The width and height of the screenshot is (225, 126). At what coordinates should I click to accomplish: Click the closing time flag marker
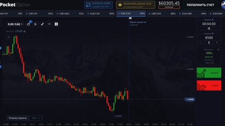130,18
